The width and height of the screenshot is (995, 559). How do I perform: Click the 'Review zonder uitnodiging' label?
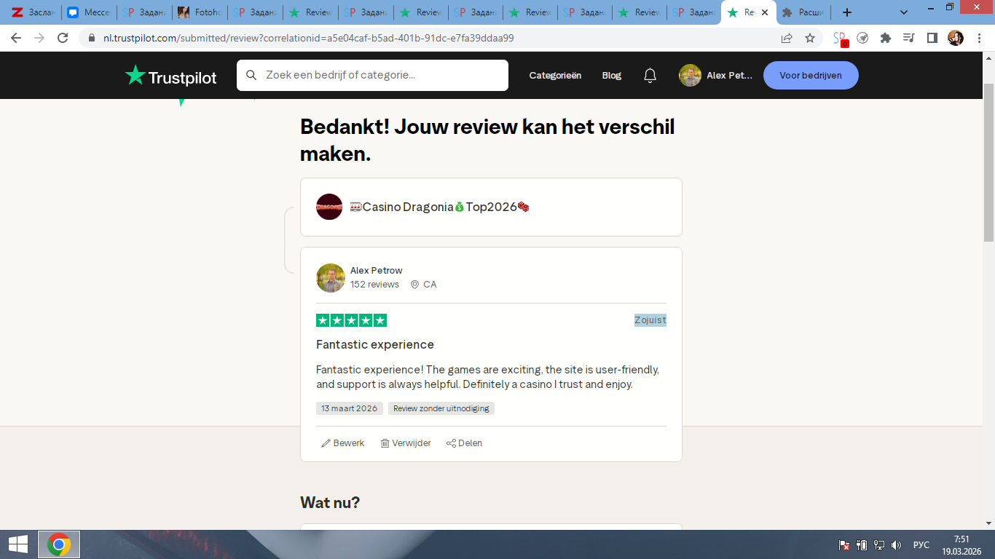pos(441,408)
